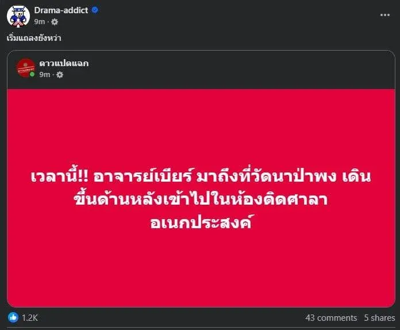This screenshot has width=400, height=330.
Task: Click the Drama-addict page name
Action: [x=61, y=10]
